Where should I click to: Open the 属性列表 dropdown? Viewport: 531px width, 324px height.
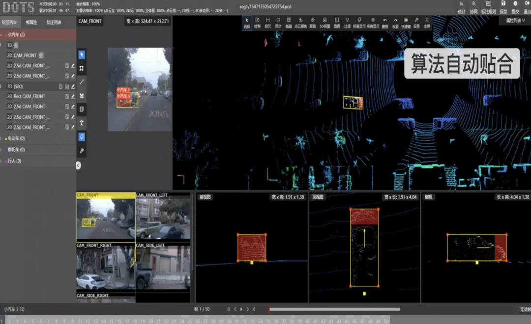point(515,21)
